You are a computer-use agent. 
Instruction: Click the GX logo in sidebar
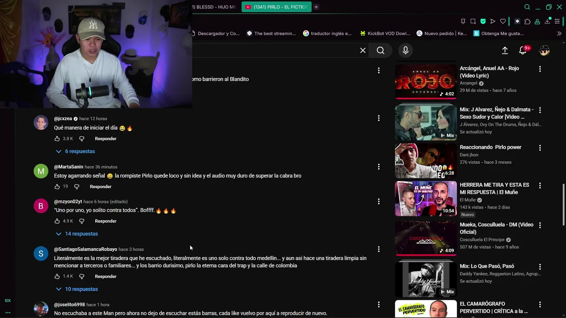tap(8, 300)
